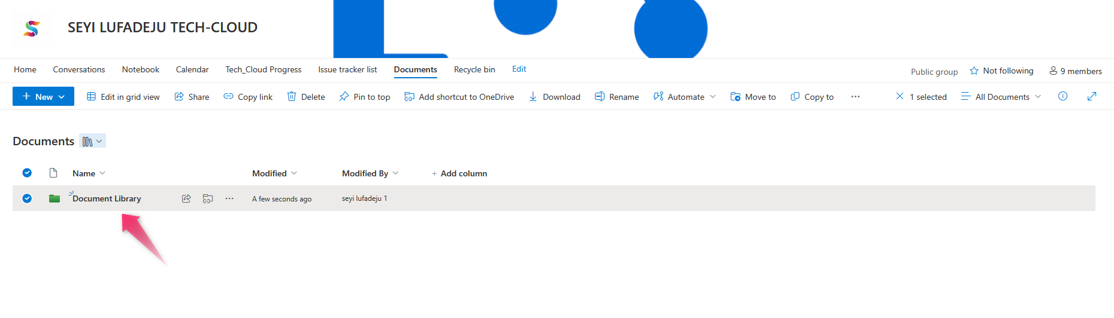Viewport: 1114px width, 318px height.
Task: Switch library via Documents library icon dropdown
Action: 93,141
